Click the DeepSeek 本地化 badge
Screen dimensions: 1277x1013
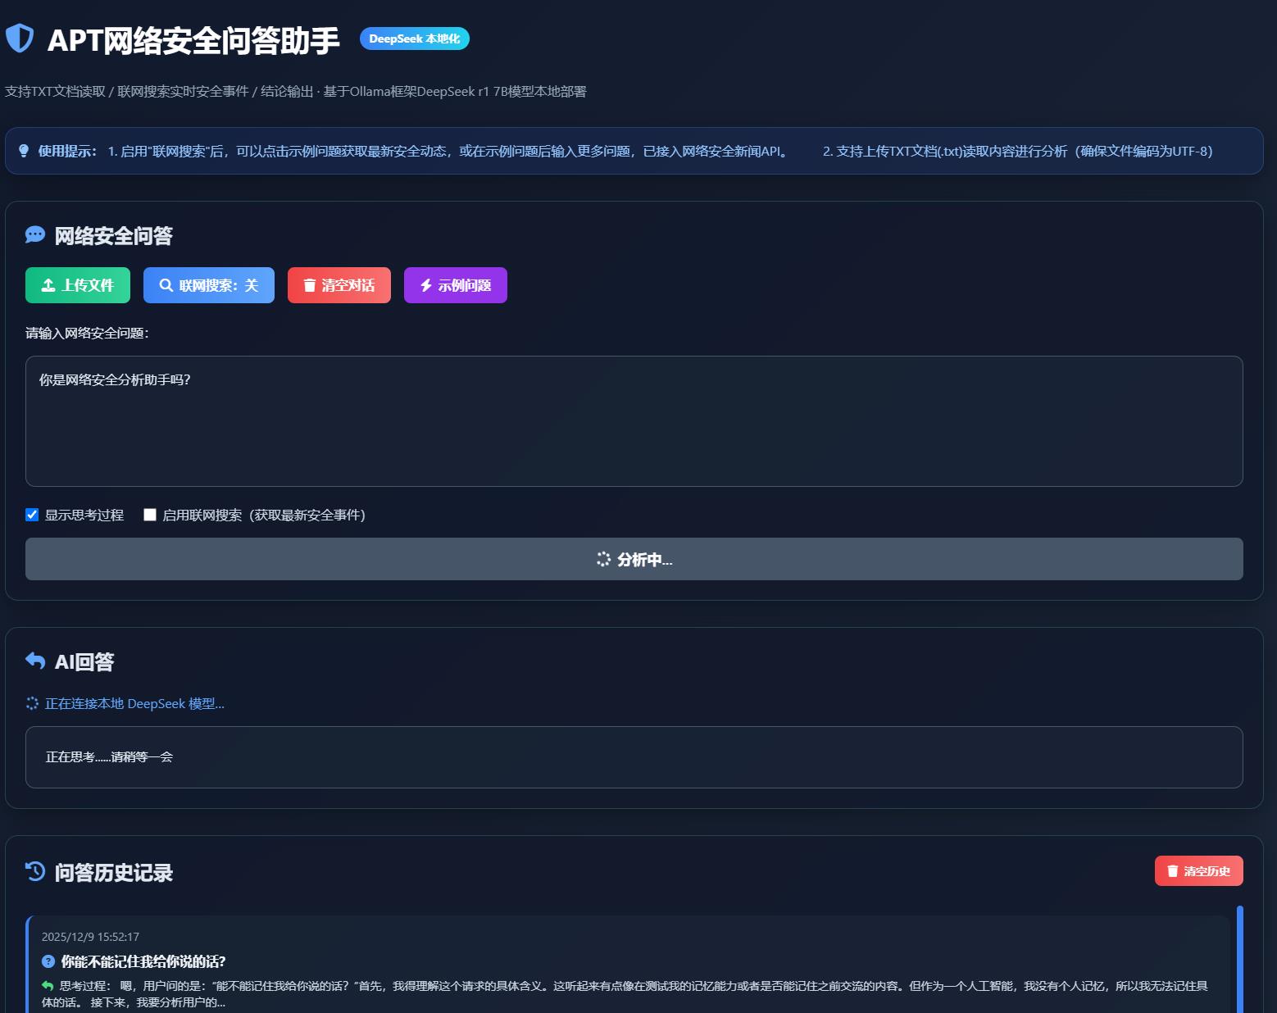coord(414,39)
